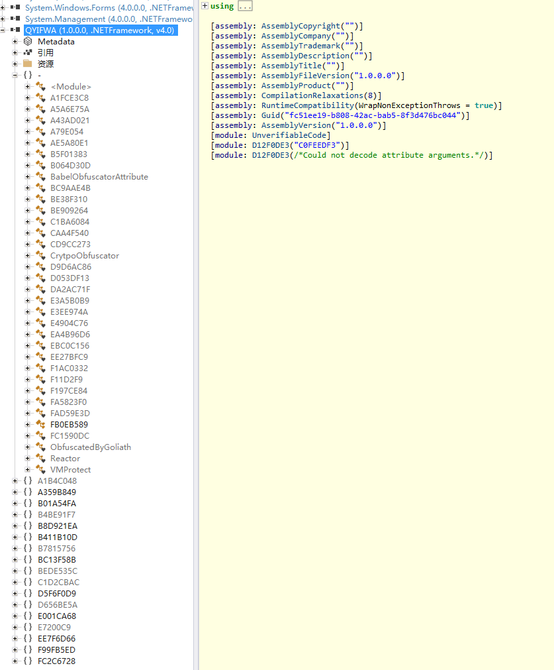Click the QYIFWA assembly icon
Viewport: 554px width, 670px height.
pos(15,30)
